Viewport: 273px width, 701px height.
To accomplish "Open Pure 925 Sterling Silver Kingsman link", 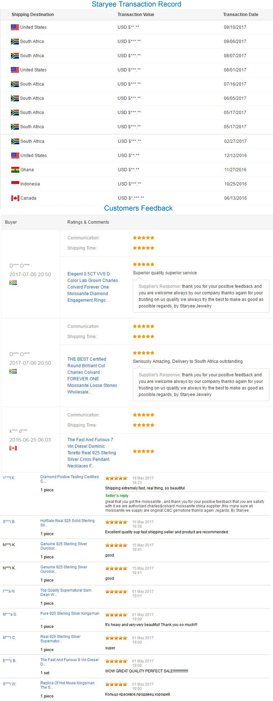I will [x=70, y=614].
